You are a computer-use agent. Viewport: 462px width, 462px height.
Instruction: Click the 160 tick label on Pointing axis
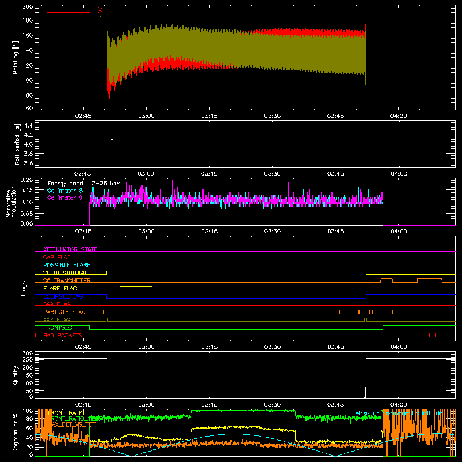tap(28, 35)
